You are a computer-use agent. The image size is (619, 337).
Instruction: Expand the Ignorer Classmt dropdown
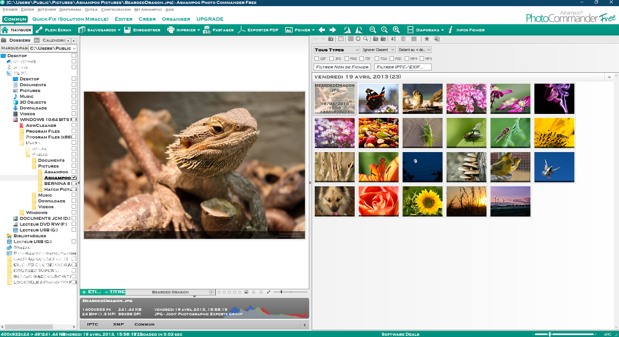379,50
